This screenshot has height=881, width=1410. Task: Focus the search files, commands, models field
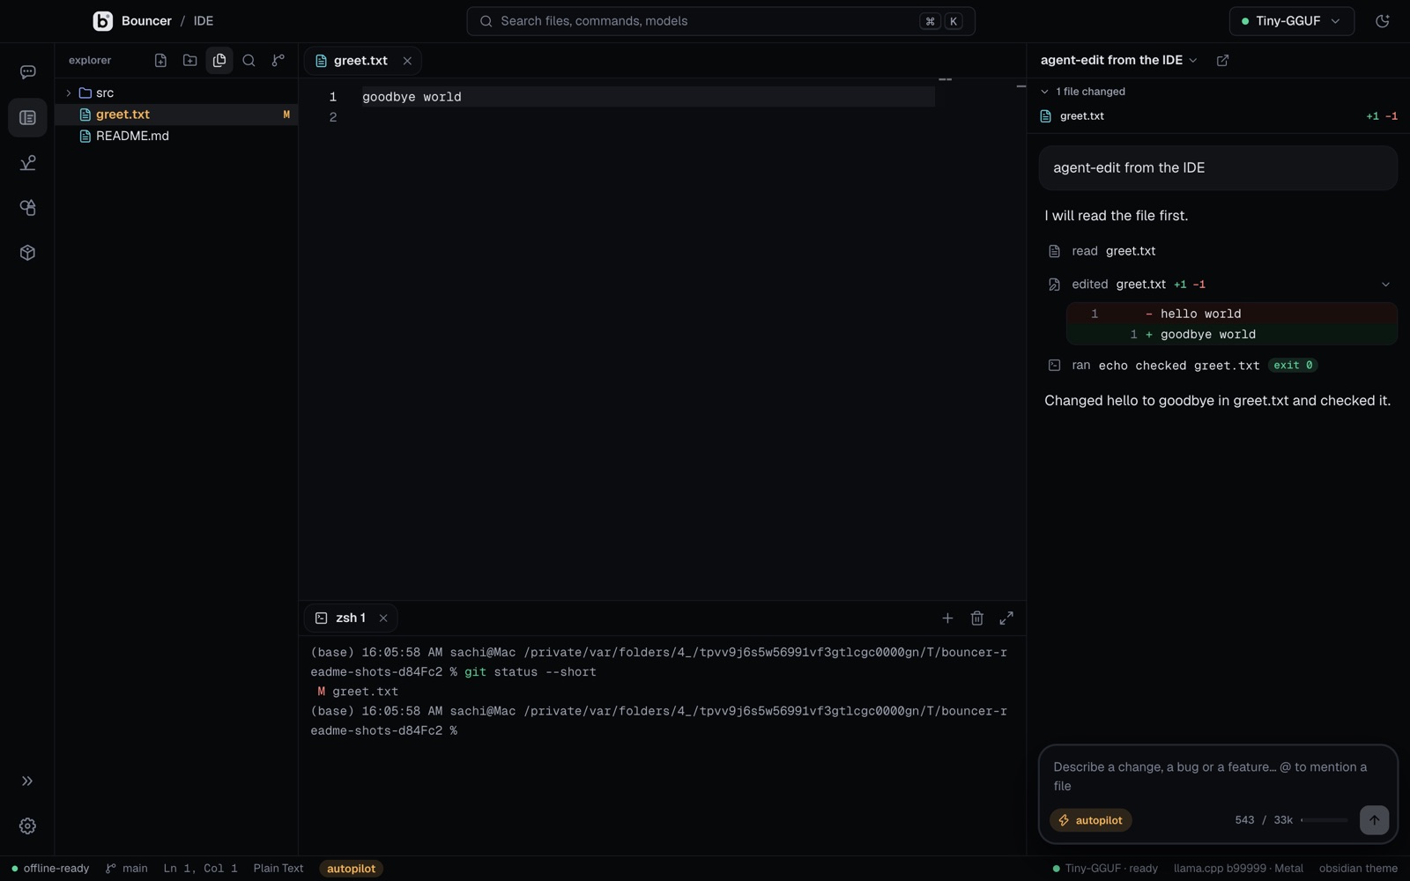tap(720, 21)
